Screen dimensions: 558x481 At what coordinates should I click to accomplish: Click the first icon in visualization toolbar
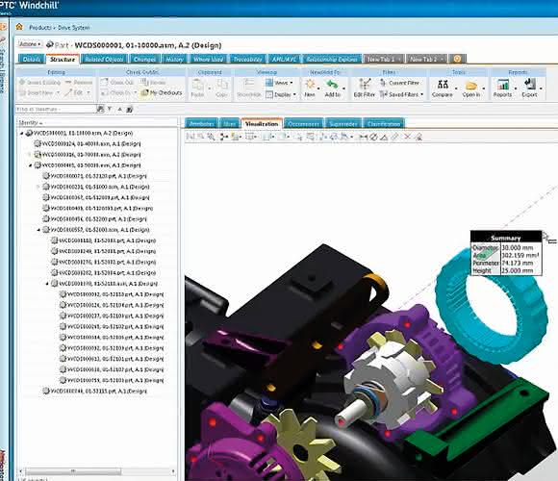coord(190,137)
